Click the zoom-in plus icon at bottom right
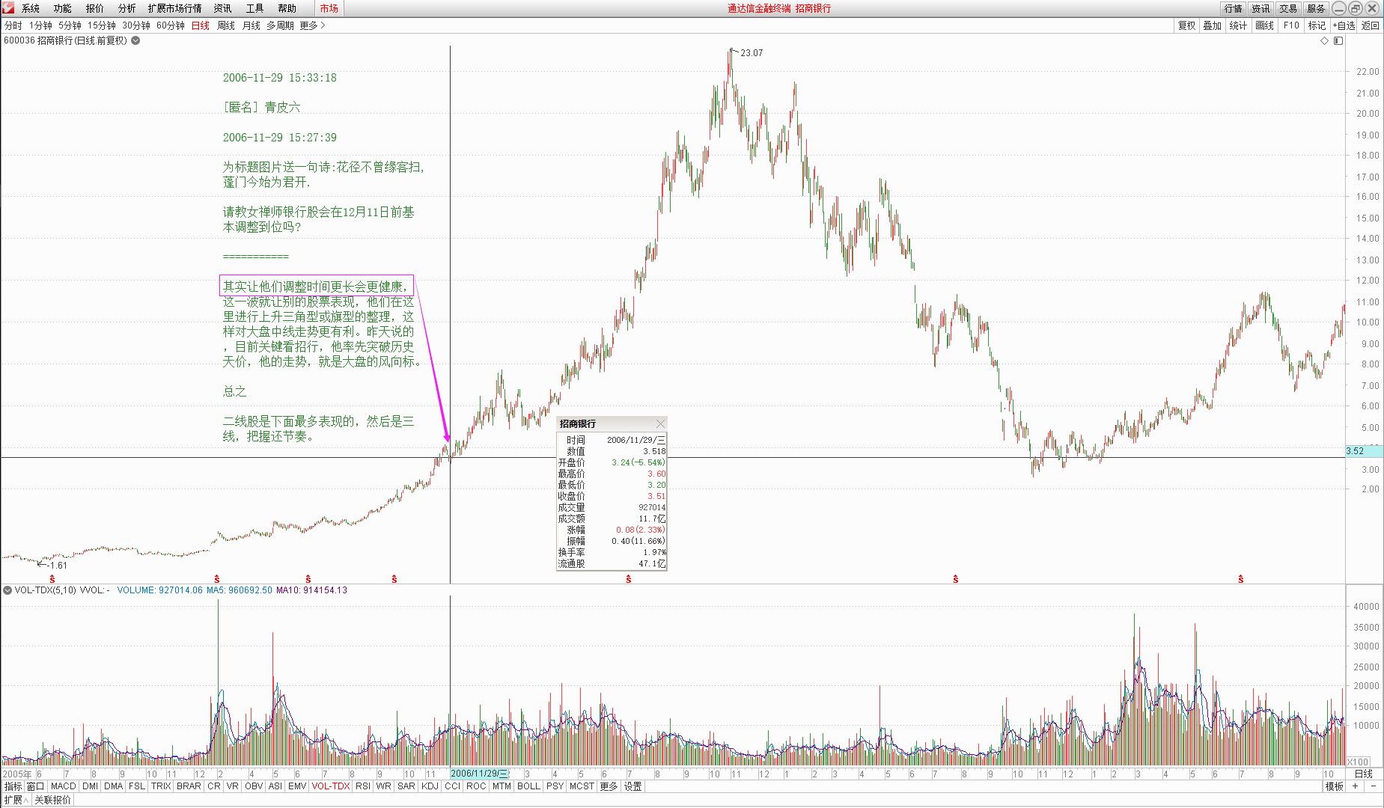 click(1355, 786)
